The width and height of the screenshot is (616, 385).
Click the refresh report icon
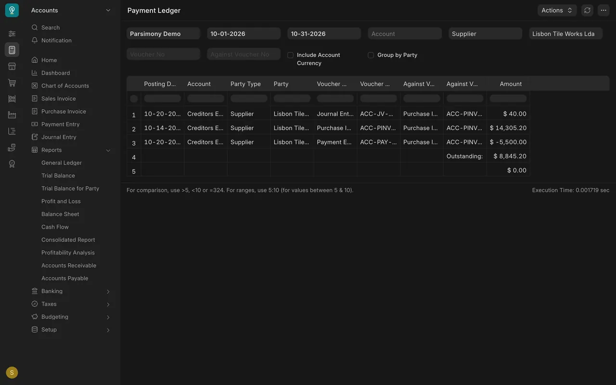click(x=587, y=10)
